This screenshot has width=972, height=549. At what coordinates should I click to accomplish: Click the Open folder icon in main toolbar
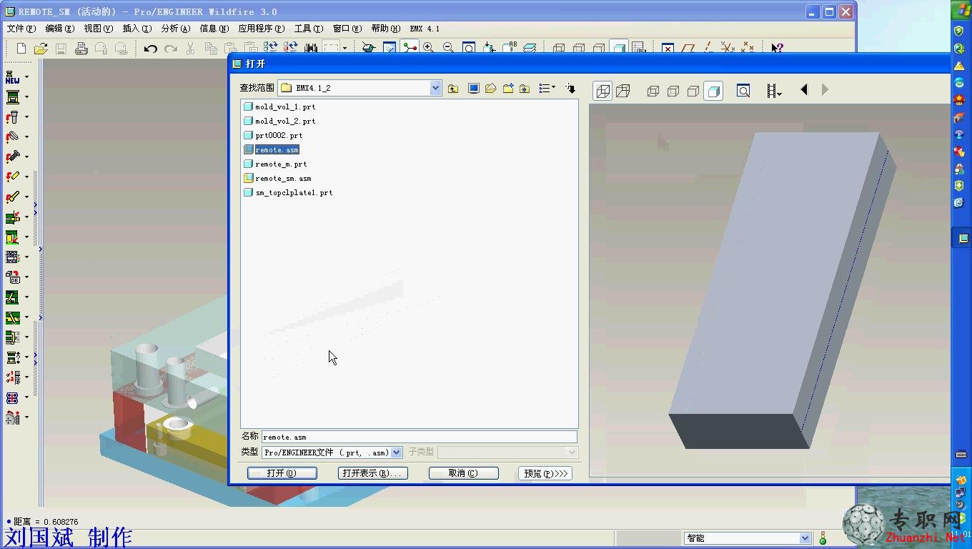click(x=41, y=49)
